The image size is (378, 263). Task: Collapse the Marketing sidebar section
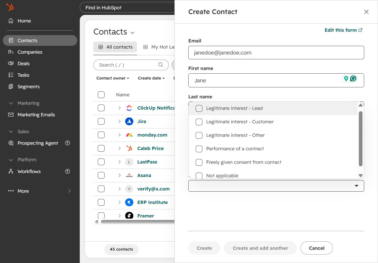click(x=11, y=103)
